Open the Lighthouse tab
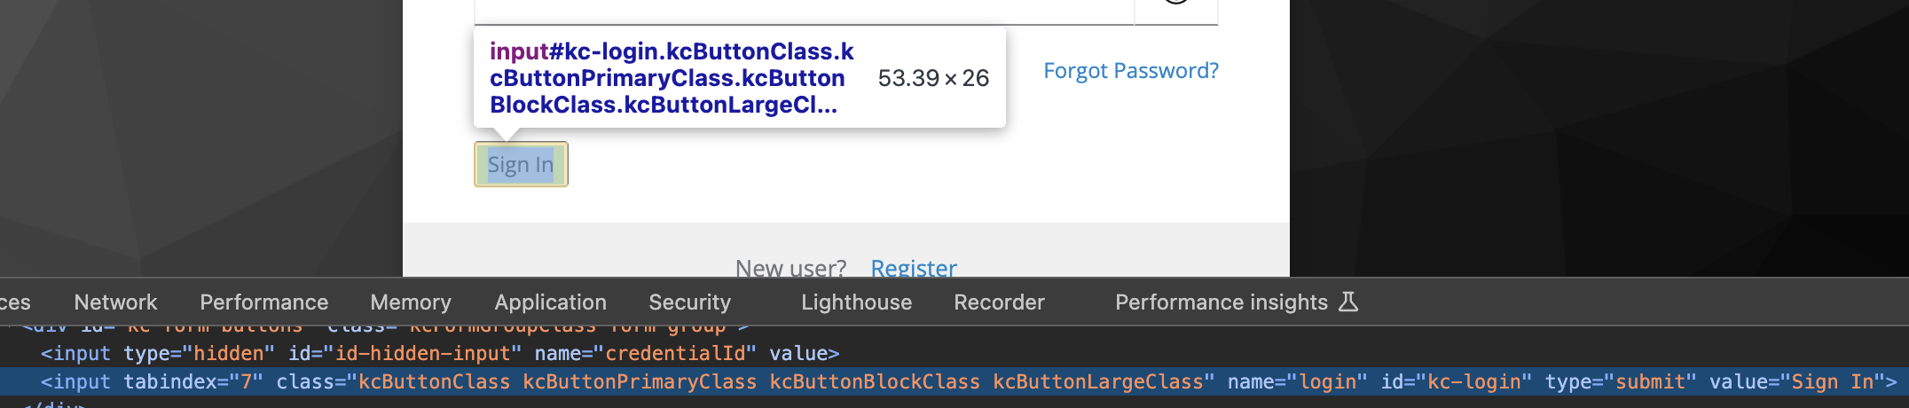 pyautogui.click(x=856, y=302)
